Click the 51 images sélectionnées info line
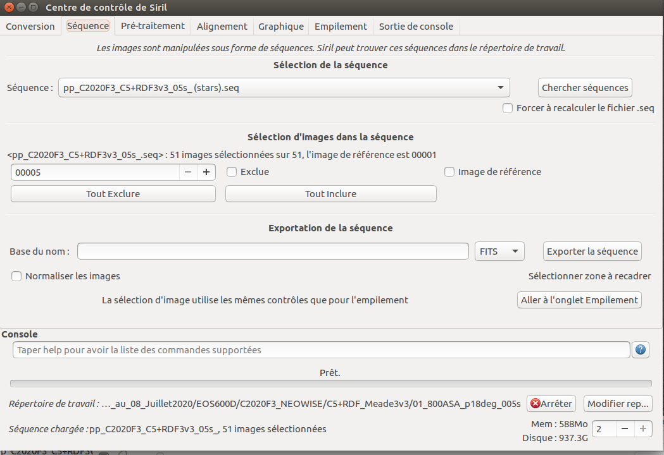Viewport: 664px width, 455px height. point(222,155)
